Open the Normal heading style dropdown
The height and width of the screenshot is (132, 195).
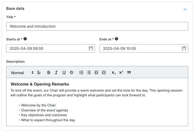22,73
